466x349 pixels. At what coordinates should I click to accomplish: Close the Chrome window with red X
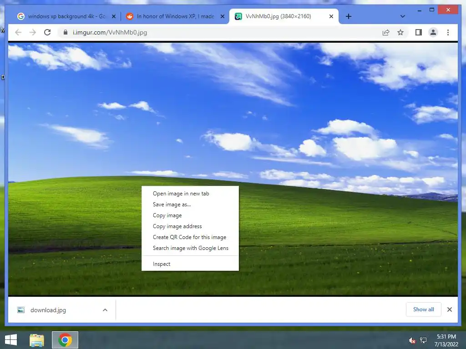click(x=448, y=10)
